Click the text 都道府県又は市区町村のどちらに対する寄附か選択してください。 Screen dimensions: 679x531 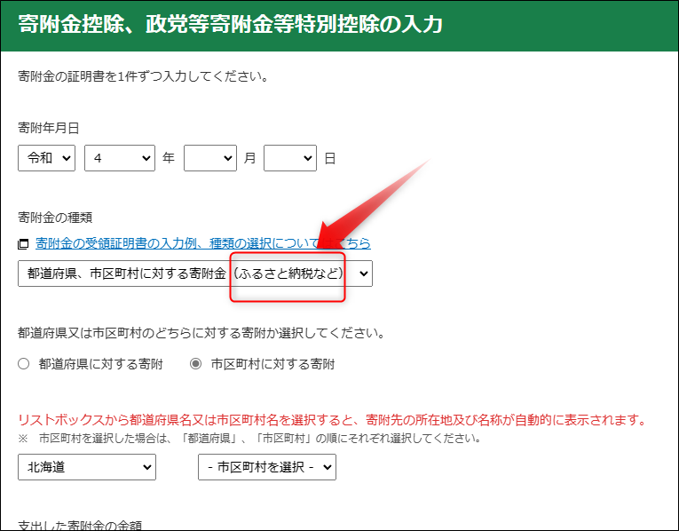201,333
